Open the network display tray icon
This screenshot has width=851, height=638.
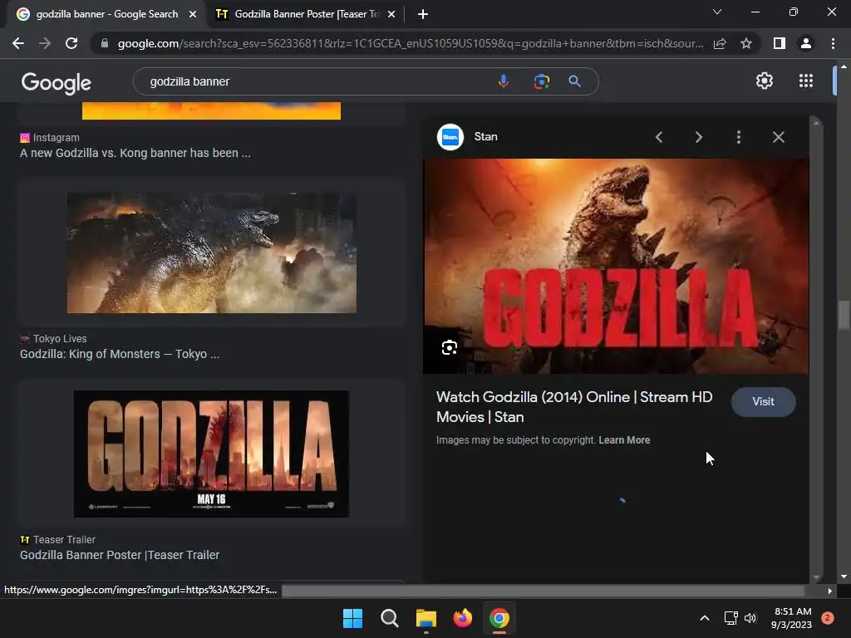coord(730,618)
